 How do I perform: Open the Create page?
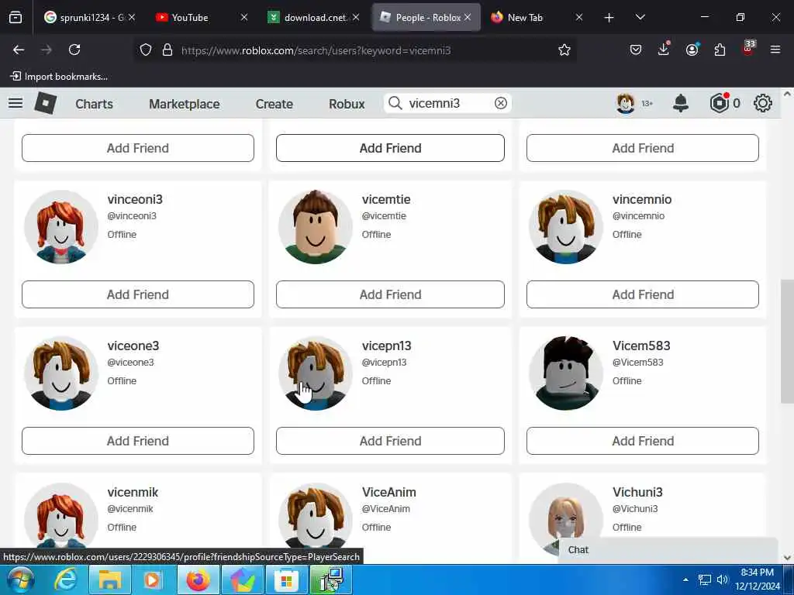[274, 104]
